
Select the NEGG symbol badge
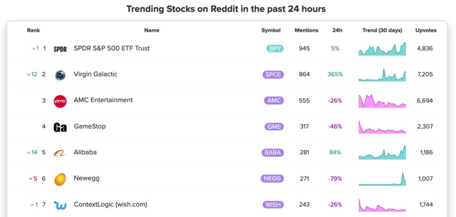(272, 178)
